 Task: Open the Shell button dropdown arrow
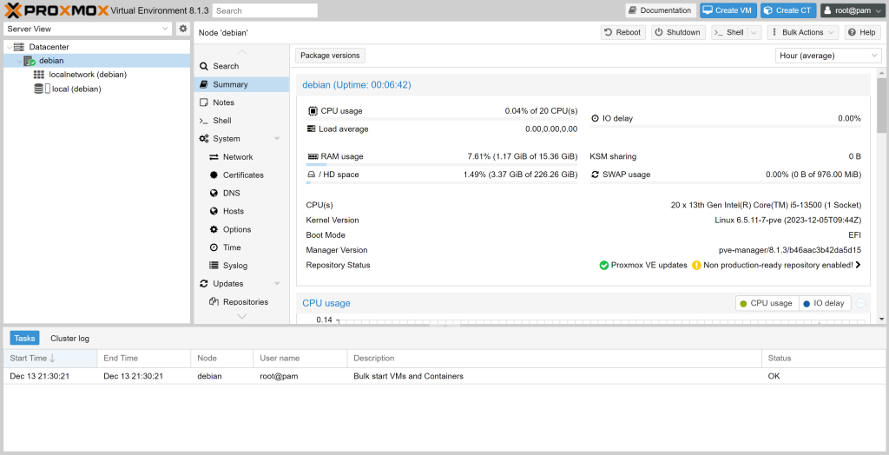coord(754,32)
